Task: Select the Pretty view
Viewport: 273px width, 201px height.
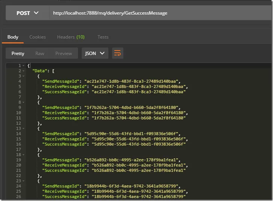Action: pos(18,53)
